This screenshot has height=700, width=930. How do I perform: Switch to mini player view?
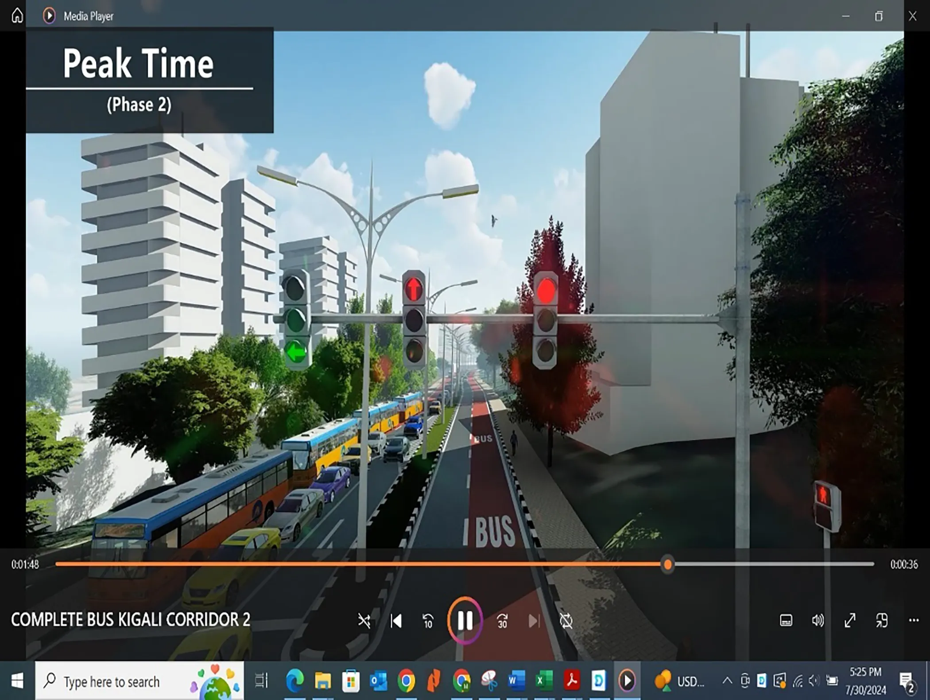pyautogui.click(x=881, y=620)
